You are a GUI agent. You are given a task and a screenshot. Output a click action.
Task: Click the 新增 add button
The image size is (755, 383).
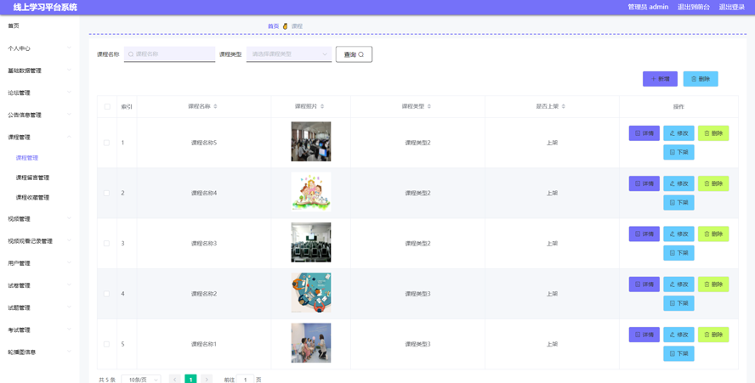point(660,79)
